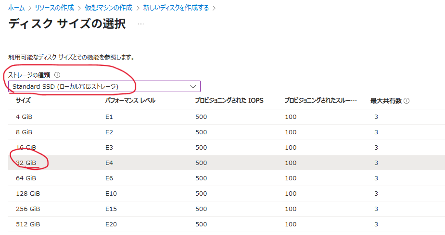The image size is (445, 235).
Task: Click the E10 performance level cell
Action: tap(111, 193)
